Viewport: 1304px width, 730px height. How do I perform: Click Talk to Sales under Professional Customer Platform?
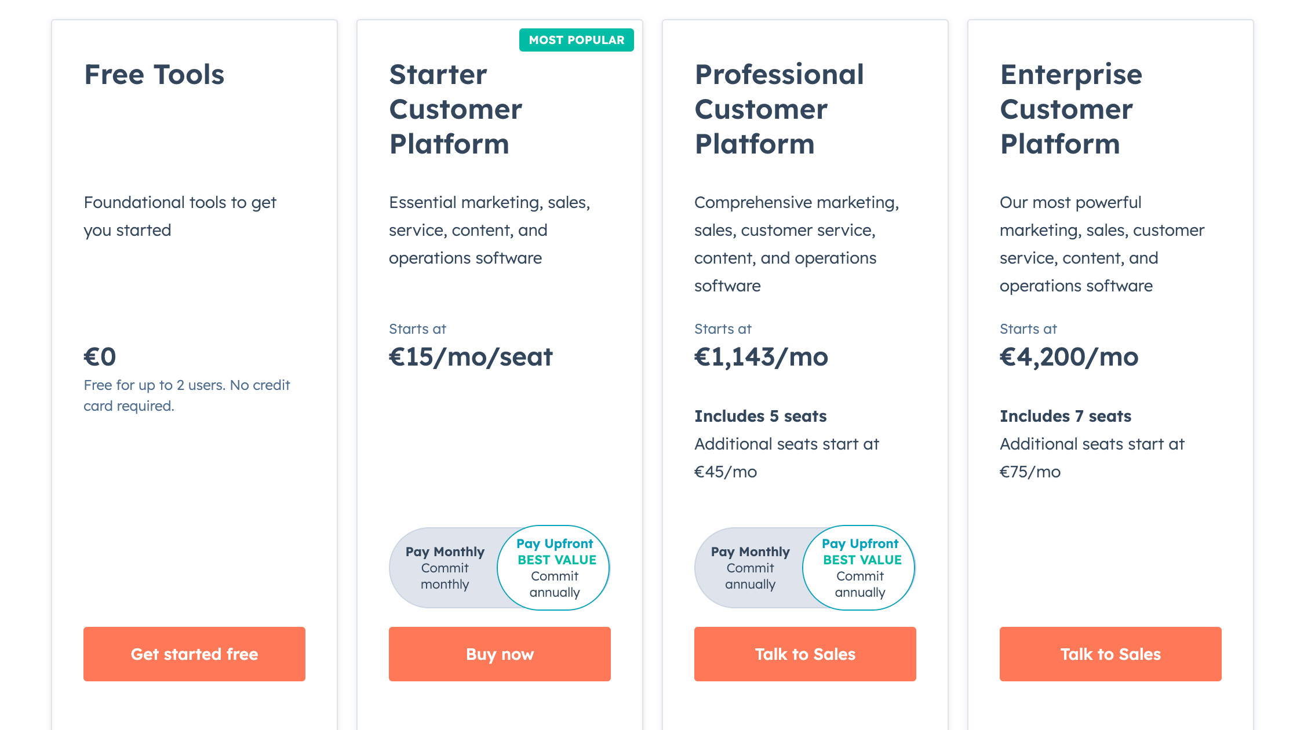click(804, 654)
